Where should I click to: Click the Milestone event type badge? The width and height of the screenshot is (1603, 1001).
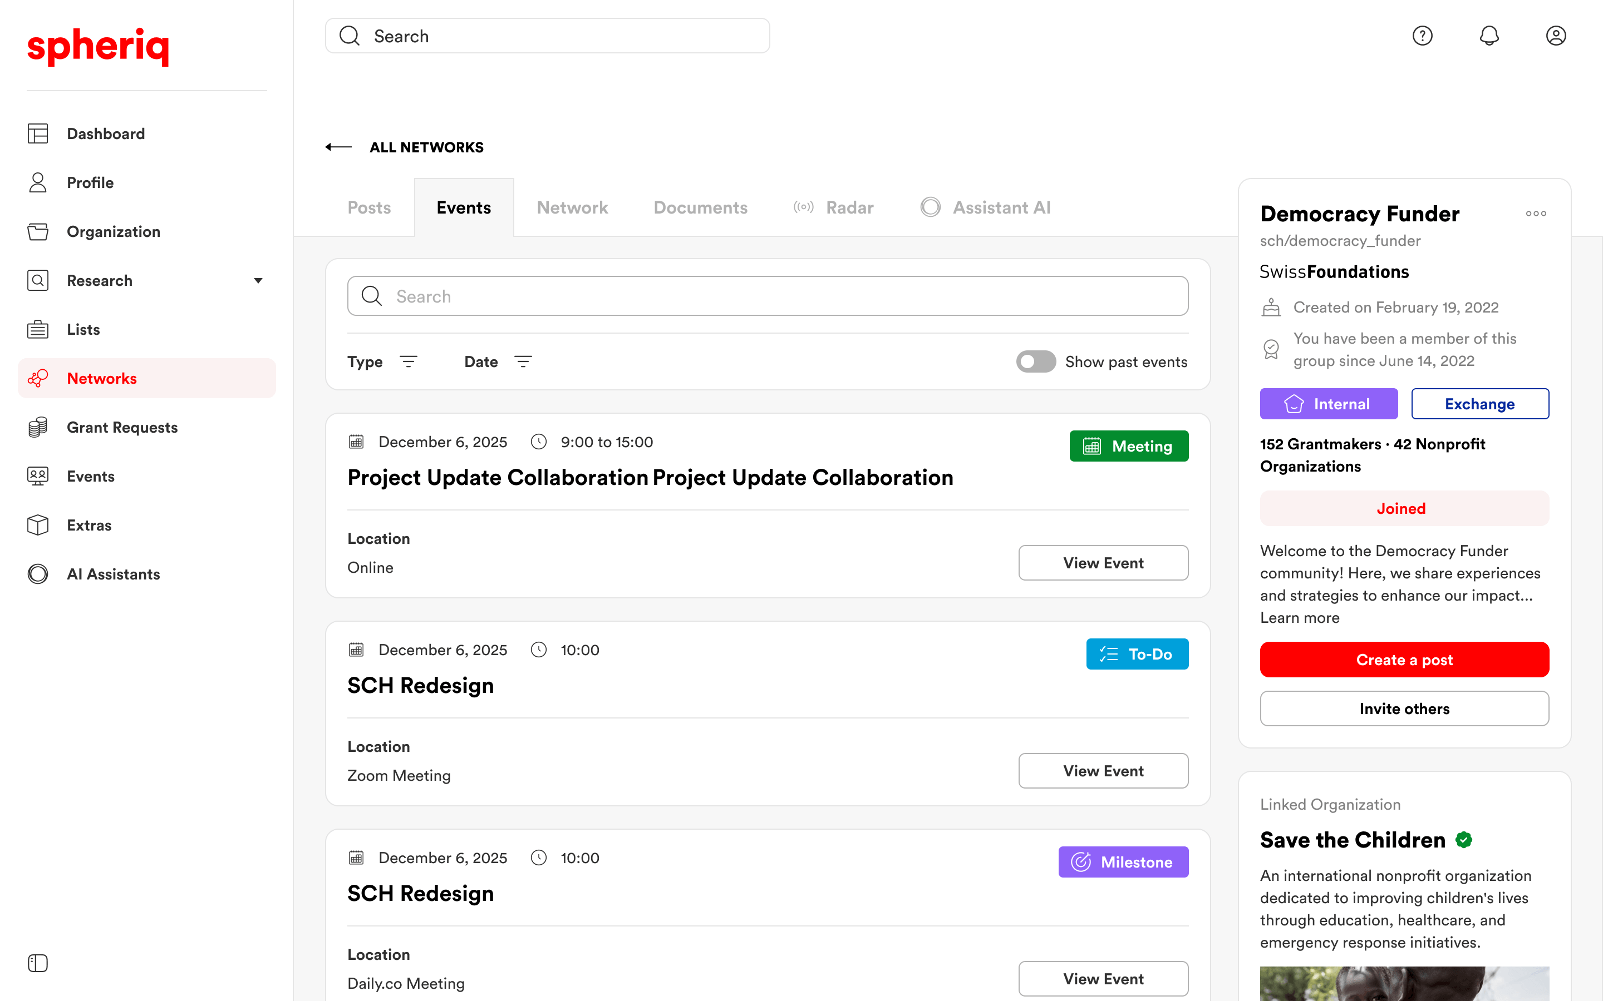pyautogui.click(x=1123, y=862)
